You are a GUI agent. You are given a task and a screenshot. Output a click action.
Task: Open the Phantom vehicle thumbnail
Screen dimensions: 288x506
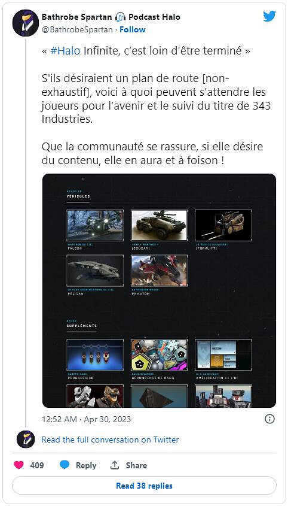pyautogui.click(x=159, y=271)
